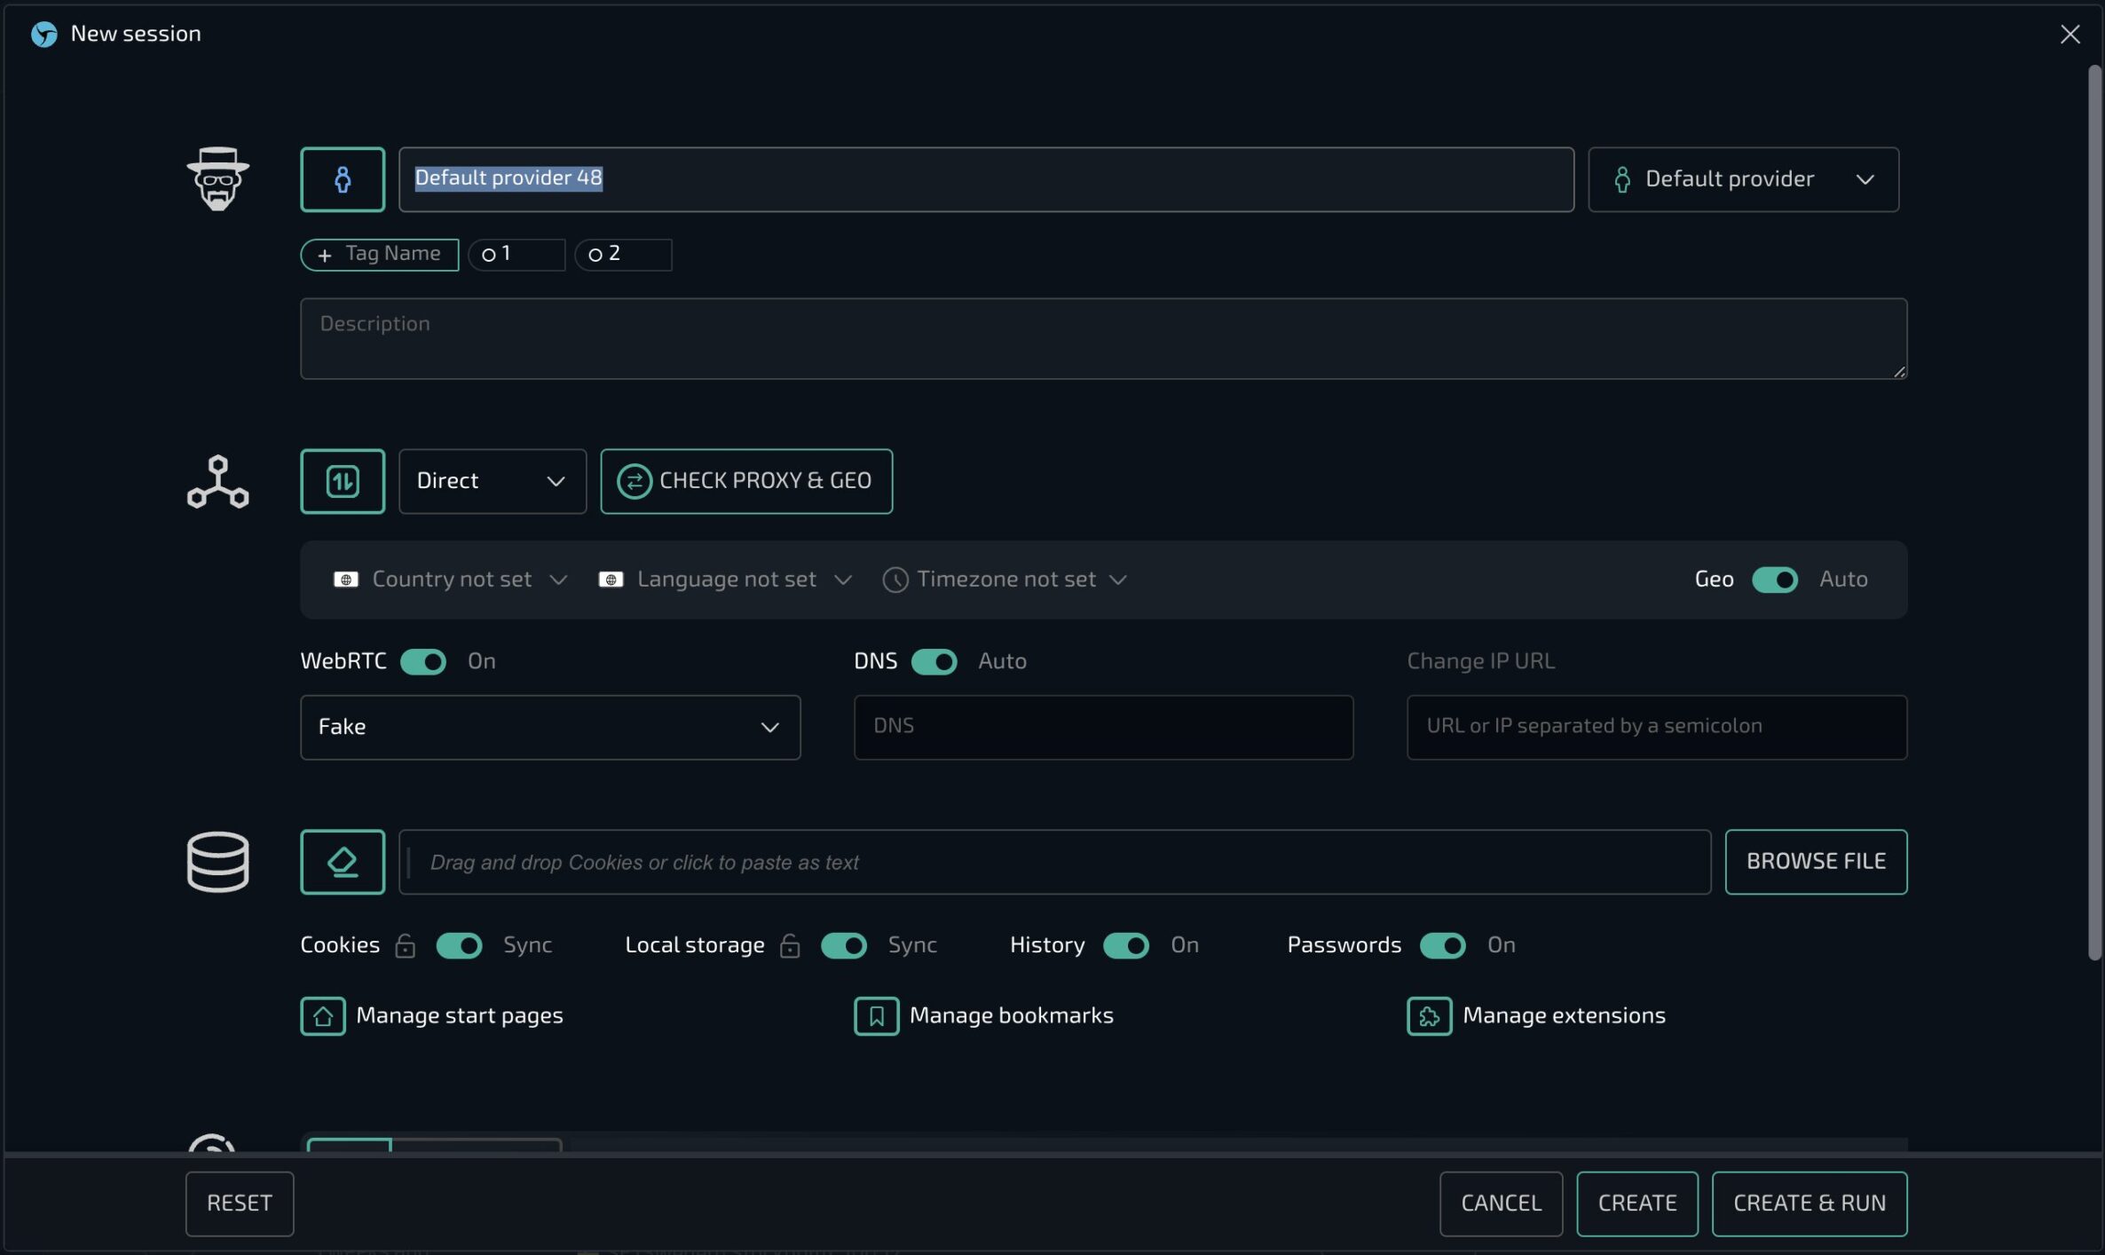The image size is (2105, 1255).
Task: Expand the Language not set dropdown
Action: (726, 580)
